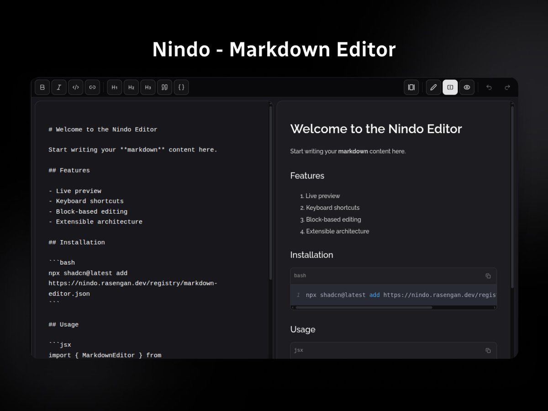Click the '- Live preview' source line

pos(75,191)
